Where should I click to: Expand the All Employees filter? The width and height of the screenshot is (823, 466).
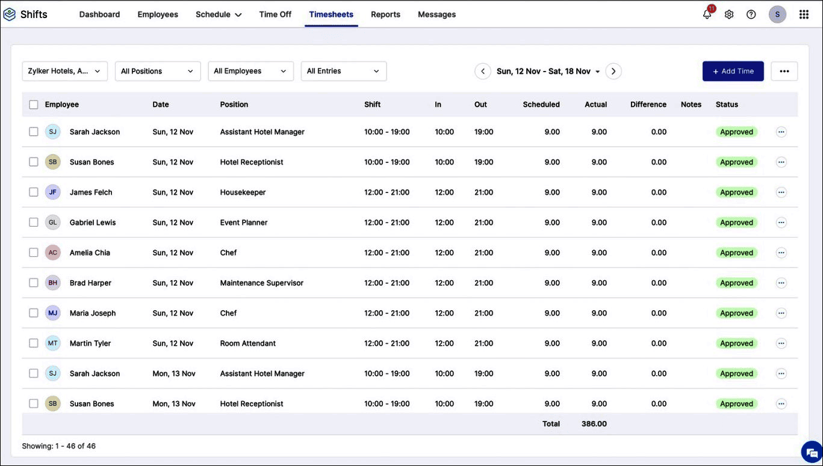[250, 70]
